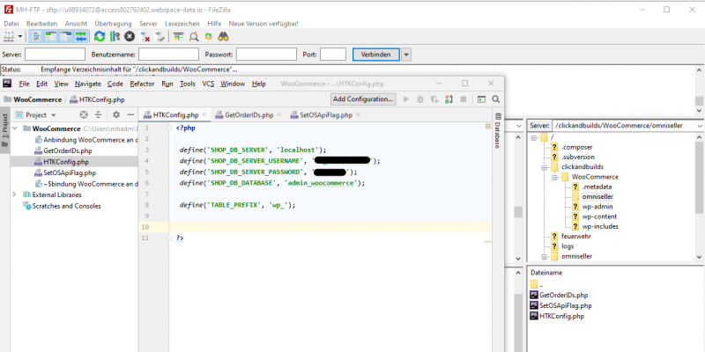Open Quickconnect history dropdown arrow
The width and height of the screenshot is (705, 352).
[405, 55]
